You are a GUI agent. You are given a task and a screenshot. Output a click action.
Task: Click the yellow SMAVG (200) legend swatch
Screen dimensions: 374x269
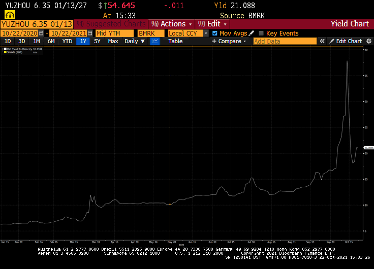(x=5, y=52)
